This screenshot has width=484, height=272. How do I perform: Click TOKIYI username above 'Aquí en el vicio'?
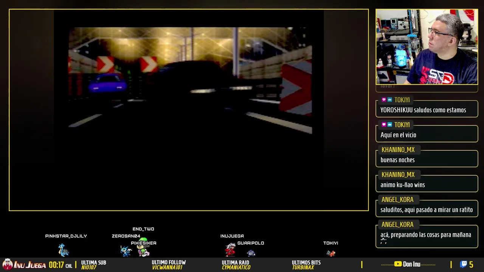pyautogui.click(x=402, y=125)
